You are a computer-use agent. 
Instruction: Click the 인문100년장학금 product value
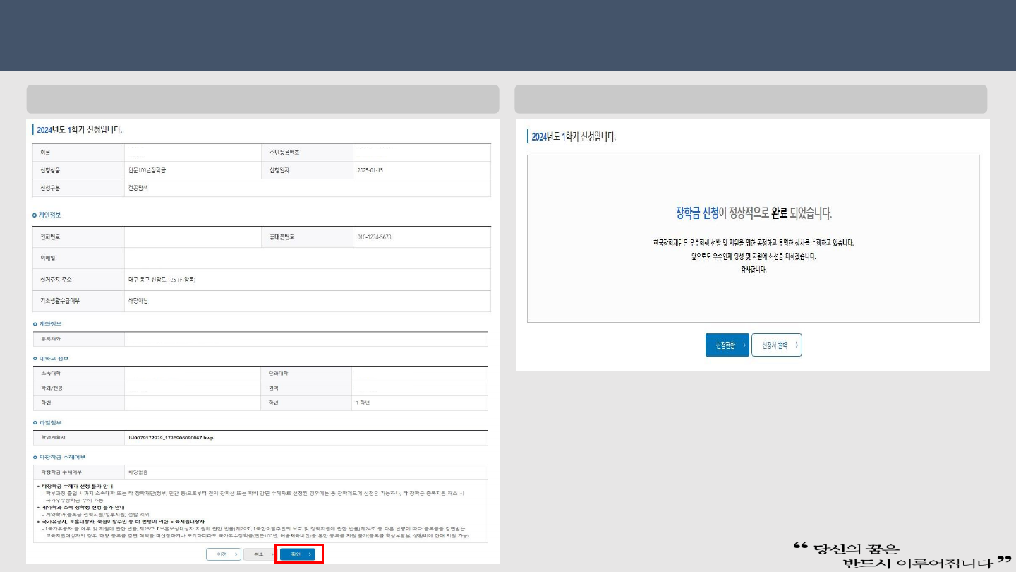tap(147, 170)
